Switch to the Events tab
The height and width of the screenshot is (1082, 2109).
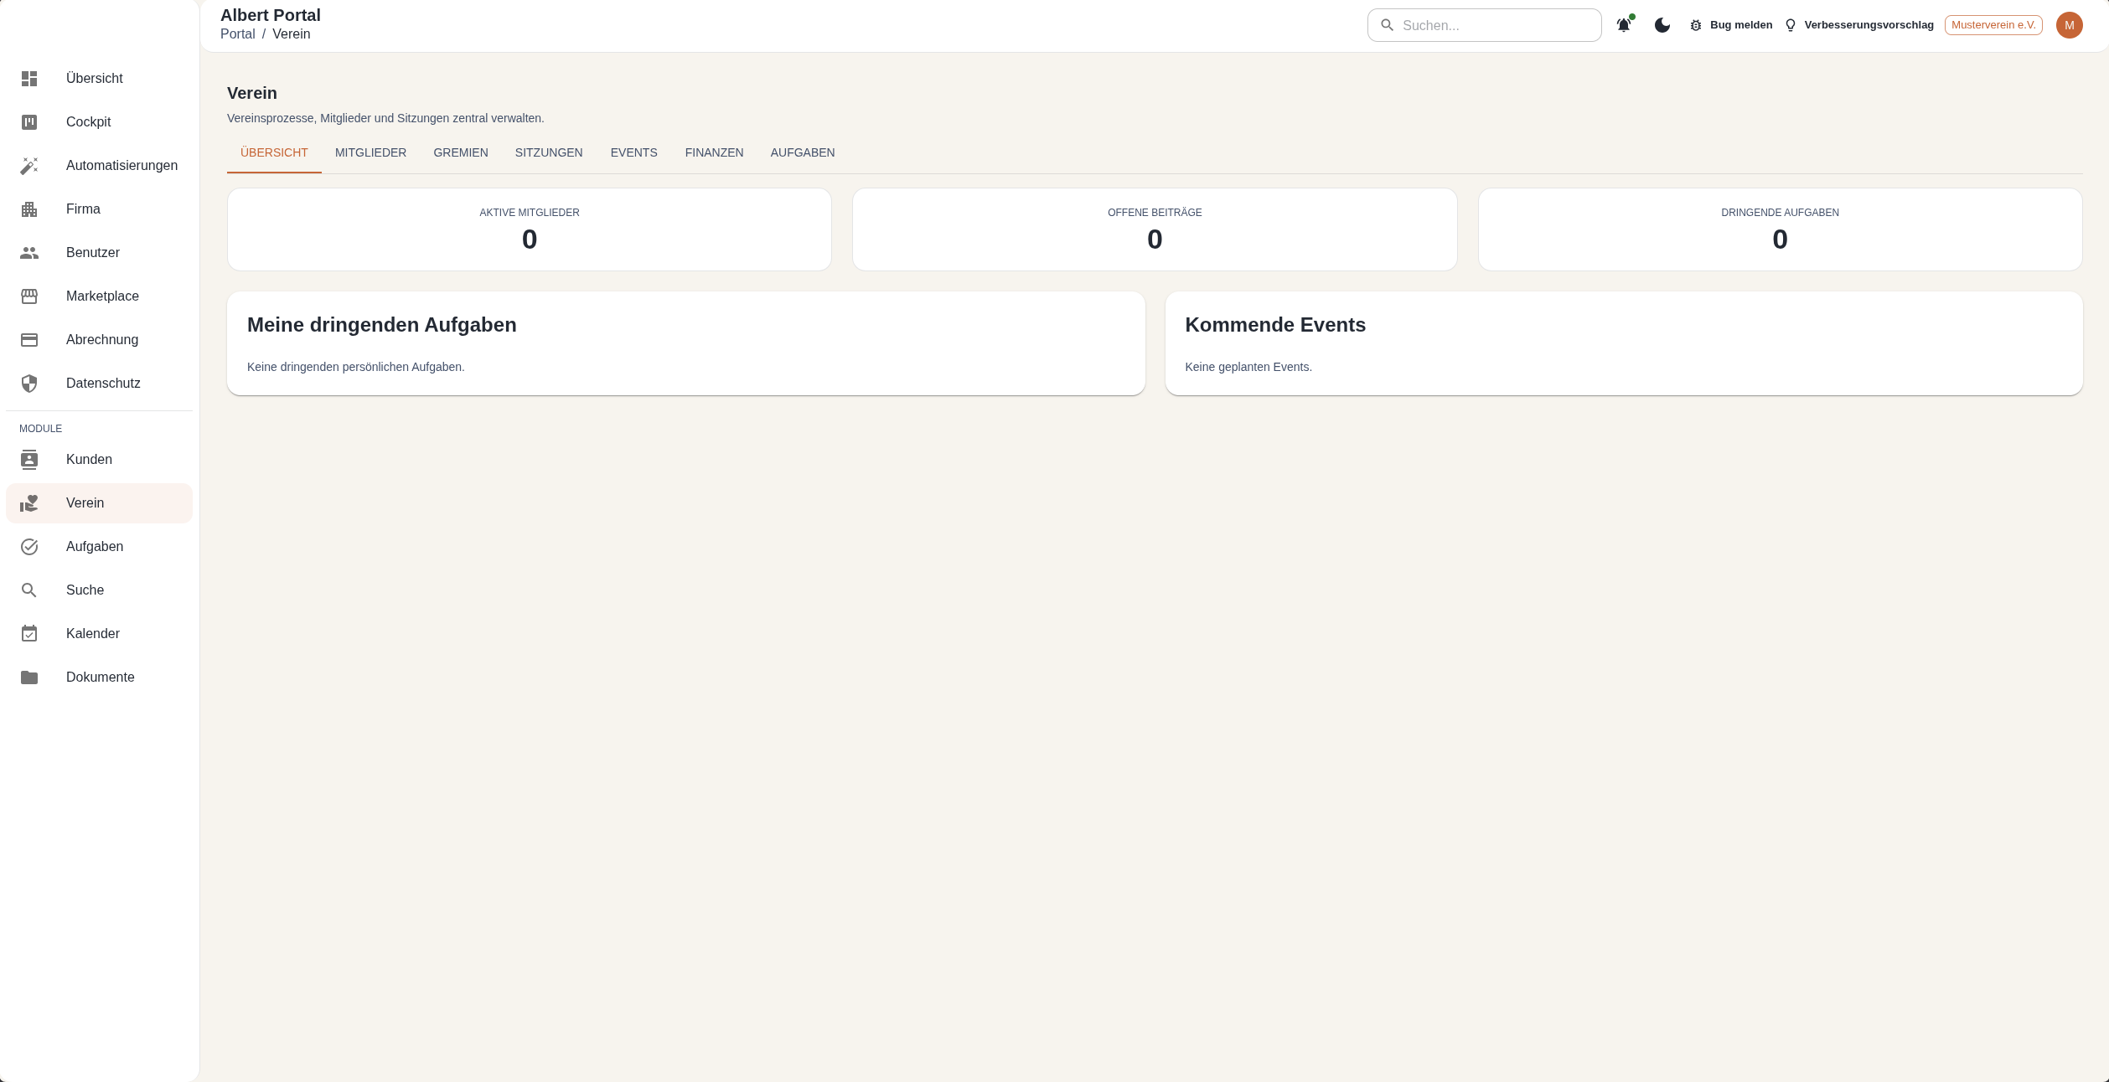[x=634, y=152]
